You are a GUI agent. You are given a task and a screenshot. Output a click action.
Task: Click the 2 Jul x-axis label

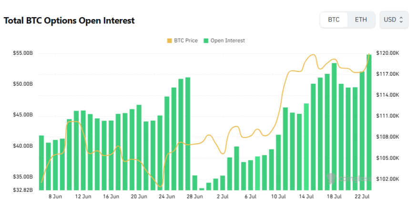pyautogui.click(x=222, y=197)
